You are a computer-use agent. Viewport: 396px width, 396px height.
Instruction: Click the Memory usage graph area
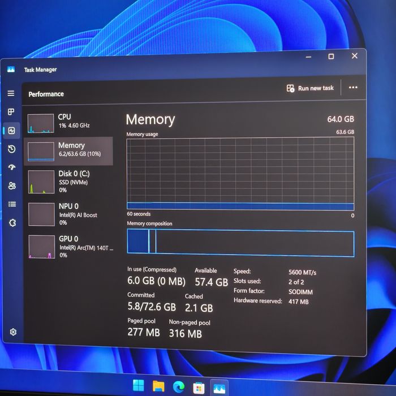coord(240,174)
